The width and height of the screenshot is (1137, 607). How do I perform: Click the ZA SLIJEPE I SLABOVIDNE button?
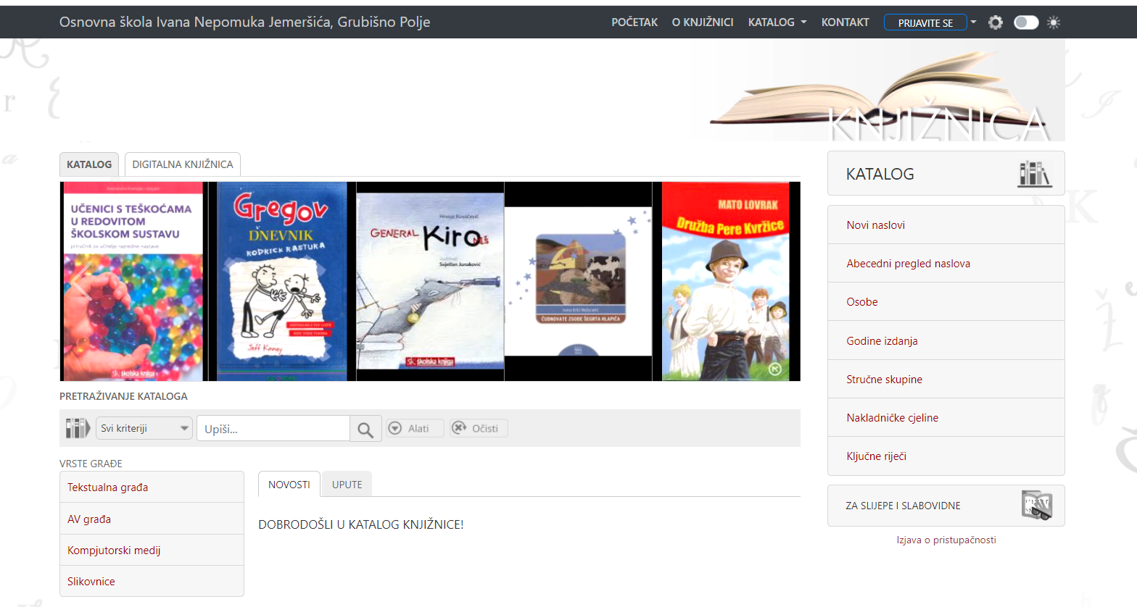pyautogui.click(x=946, y=506)
